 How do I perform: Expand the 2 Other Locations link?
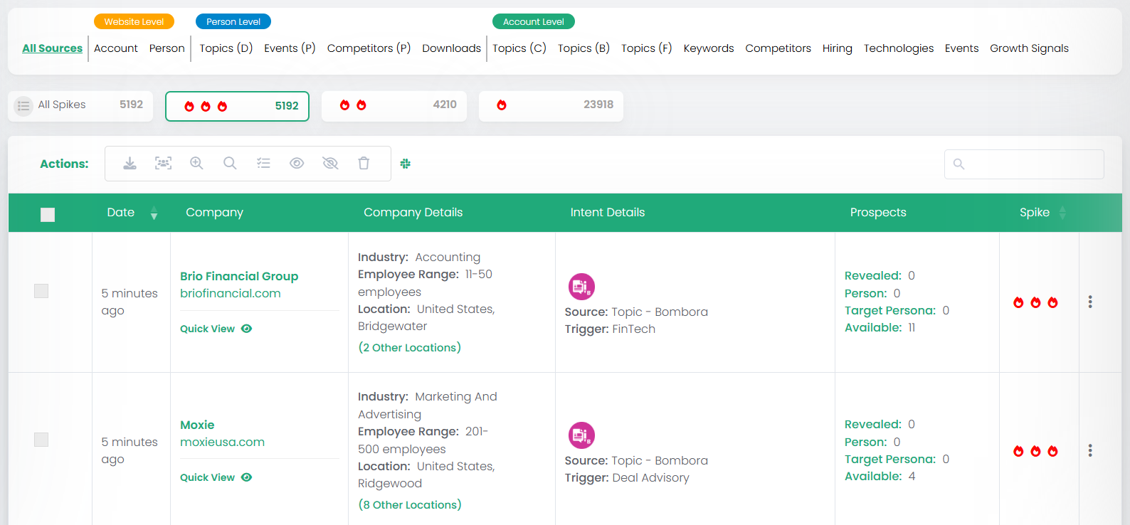click(409, 348)
